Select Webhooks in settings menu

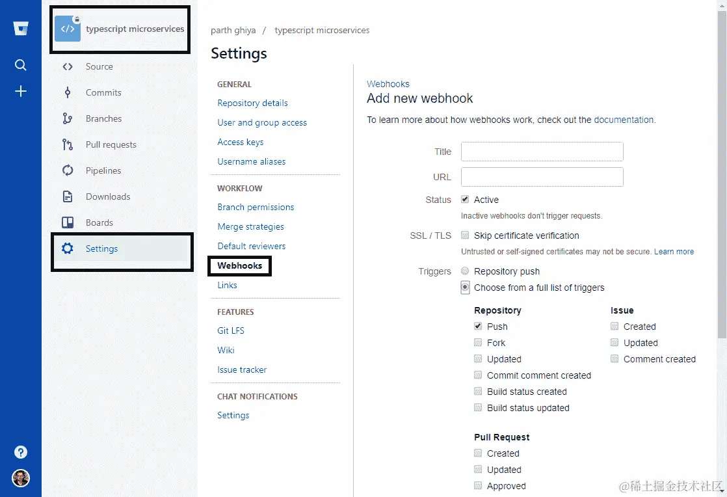(240, 265)
